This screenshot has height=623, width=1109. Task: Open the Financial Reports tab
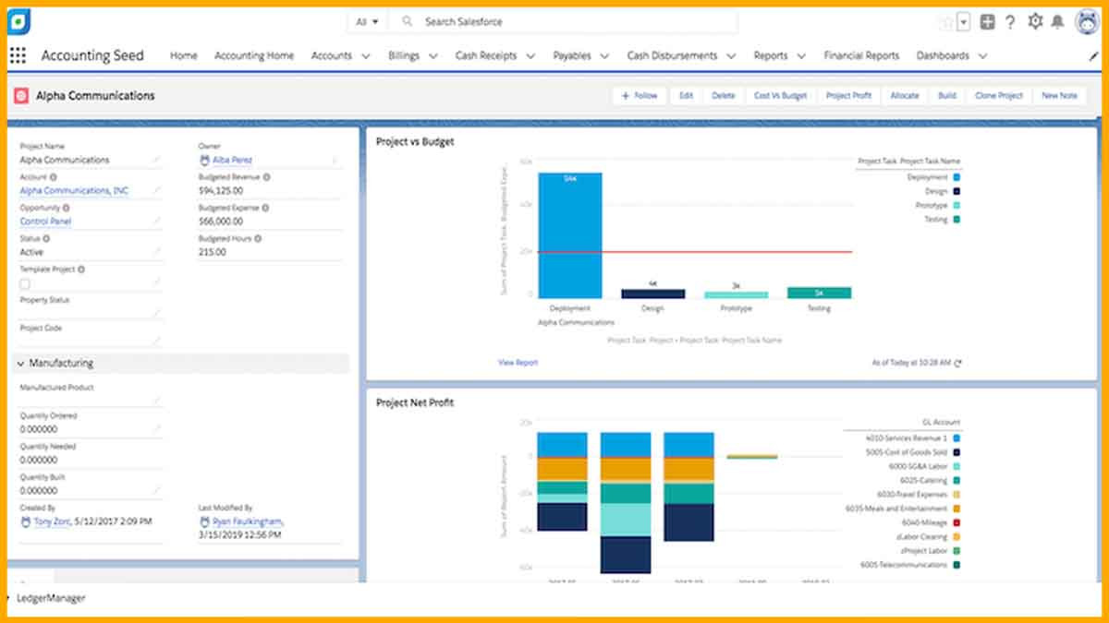click(861, 55)
